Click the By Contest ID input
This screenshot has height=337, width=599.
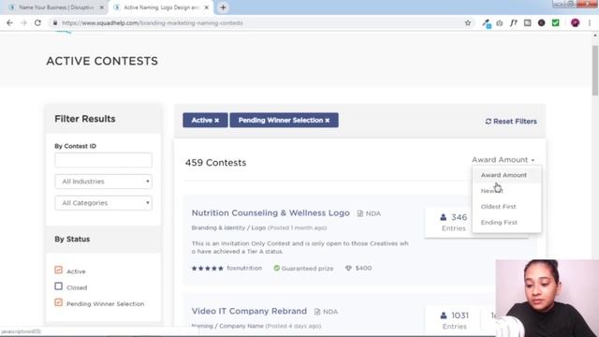pyautogui.click(x=103, y=160)
